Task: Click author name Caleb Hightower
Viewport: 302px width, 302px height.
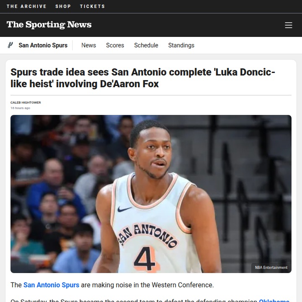Action: (26, 102)
